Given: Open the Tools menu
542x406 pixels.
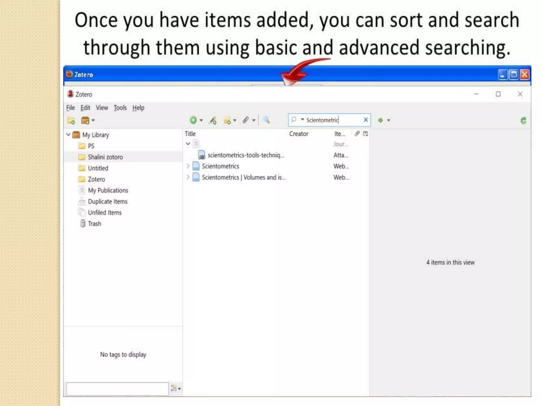Looking at the screenshot, I should coord(120,108).
